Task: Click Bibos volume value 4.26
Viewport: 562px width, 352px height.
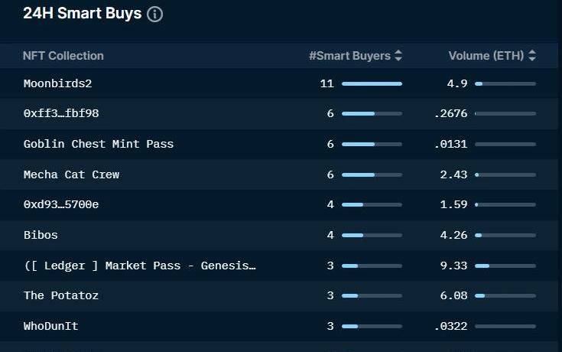Action: pyautogui.click(x=454, y=235)
